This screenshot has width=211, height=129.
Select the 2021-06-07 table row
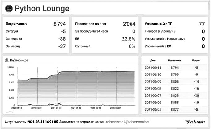click(x=174, y=95)
